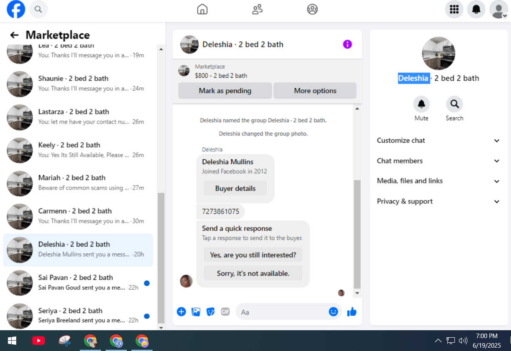Image resolution: width=511 pixels, height=351 pixels.
Task: Click the message pane scrollbar up arrow
Action: click(357, 109)
